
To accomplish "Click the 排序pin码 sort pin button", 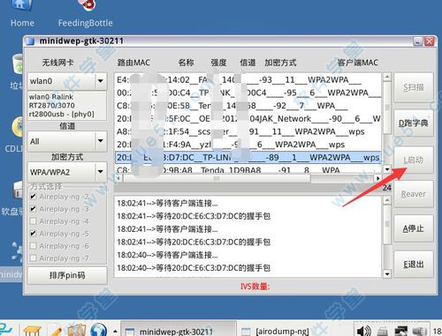I will coord(67,275).
